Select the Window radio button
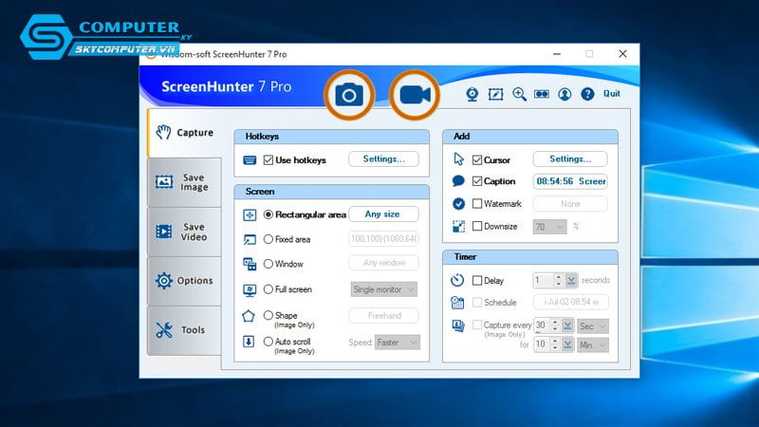 coord(268,264)
